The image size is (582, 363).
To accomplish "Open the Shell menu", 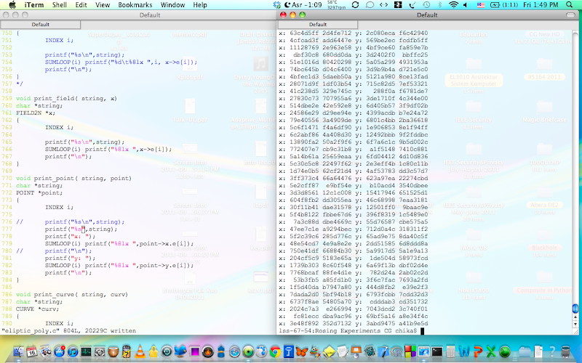I will pos(60,4).
